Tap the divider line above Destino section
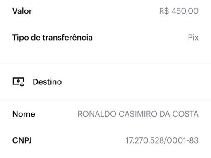Image resolution: width=211 pixels, height=158 pixels. (x=105, y=63)
